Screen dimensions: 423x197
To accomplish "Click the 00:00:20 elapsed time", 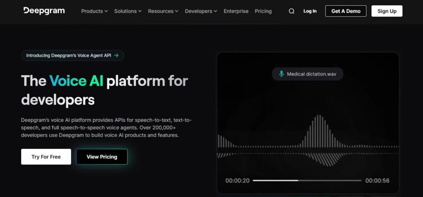I will (238, 181).
